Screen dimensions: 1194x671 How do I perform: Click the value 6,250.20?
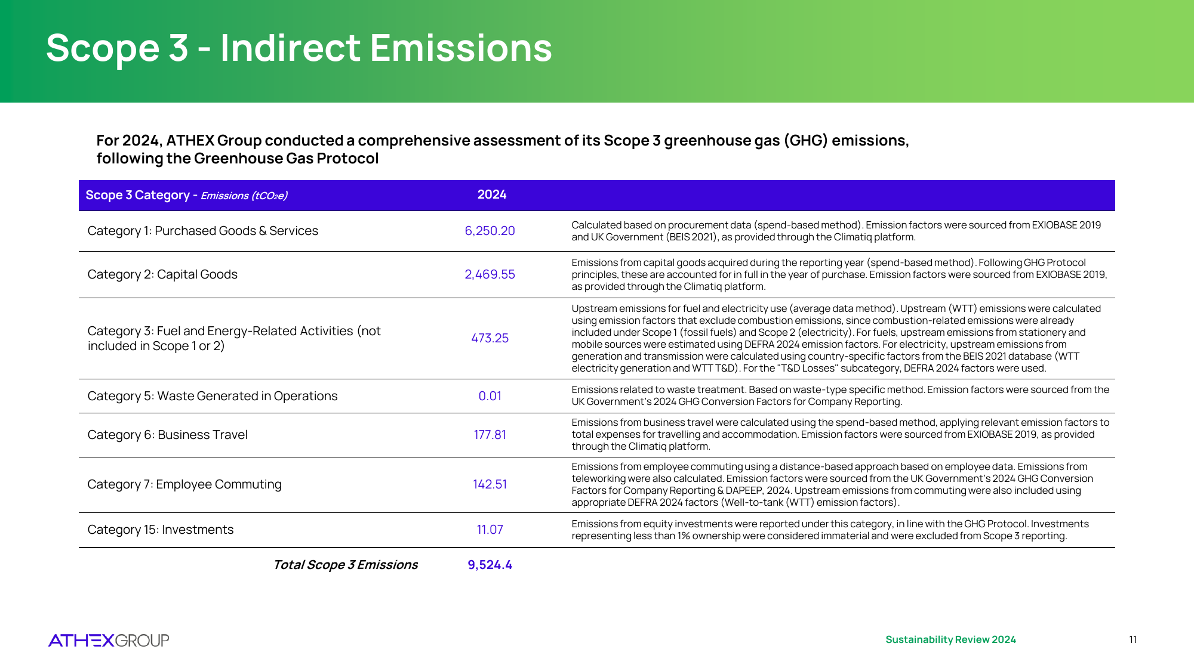490,231
